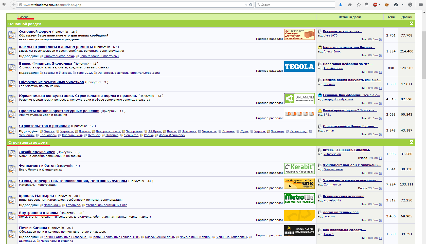Open the URL bar history dropdown
This screenshot has width=426, height=244.
(246, 5)
